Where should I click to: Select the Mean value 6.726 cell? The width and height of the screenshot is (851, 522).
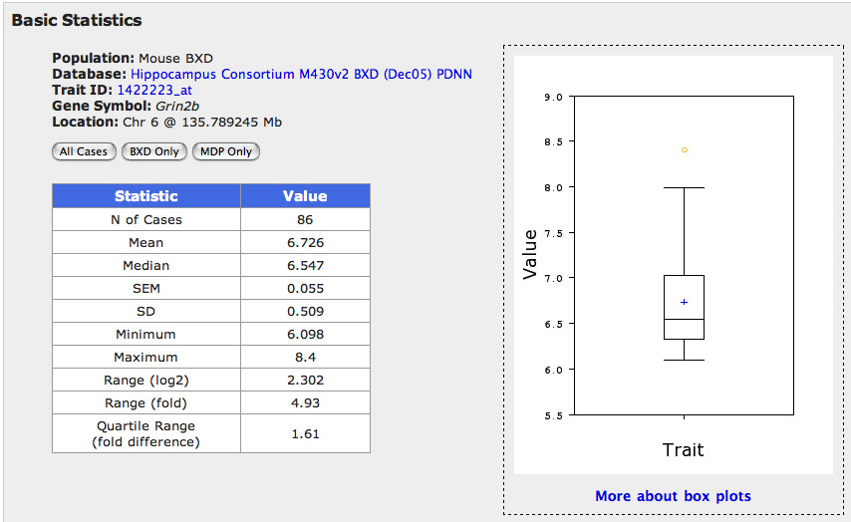click(305, 242)
